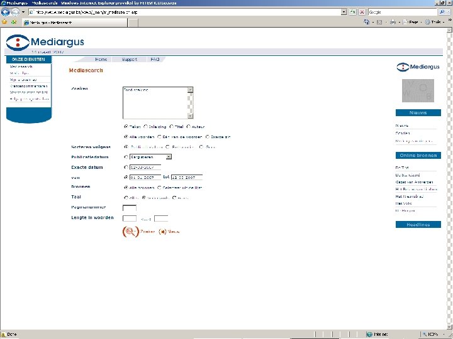Open the Het Volk source link
The width and height of the screenshot is (453, 339).
pos(403,203)
